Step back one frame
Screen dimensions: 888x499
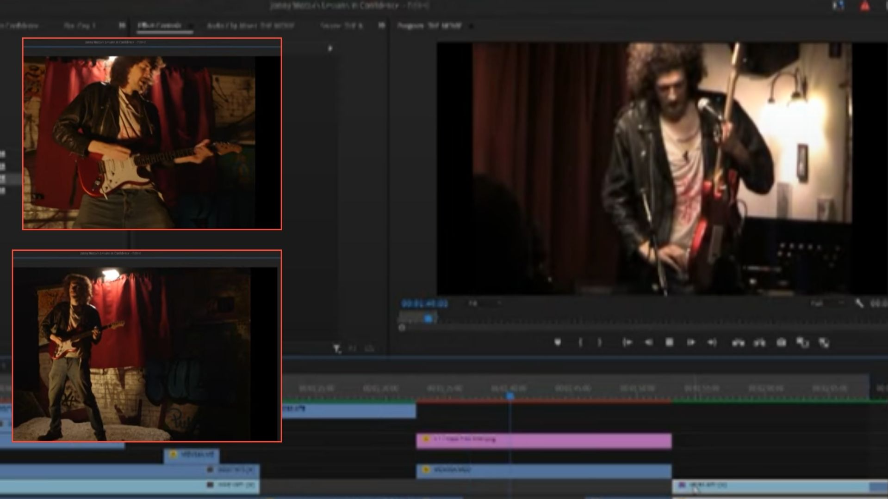click(x=648, y=342)
